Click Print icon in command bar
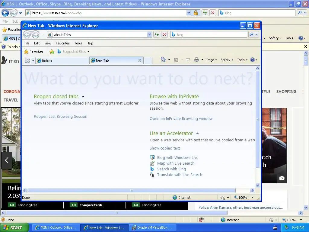Viewport: 309px width, 232px height. [x=196, y=60]
